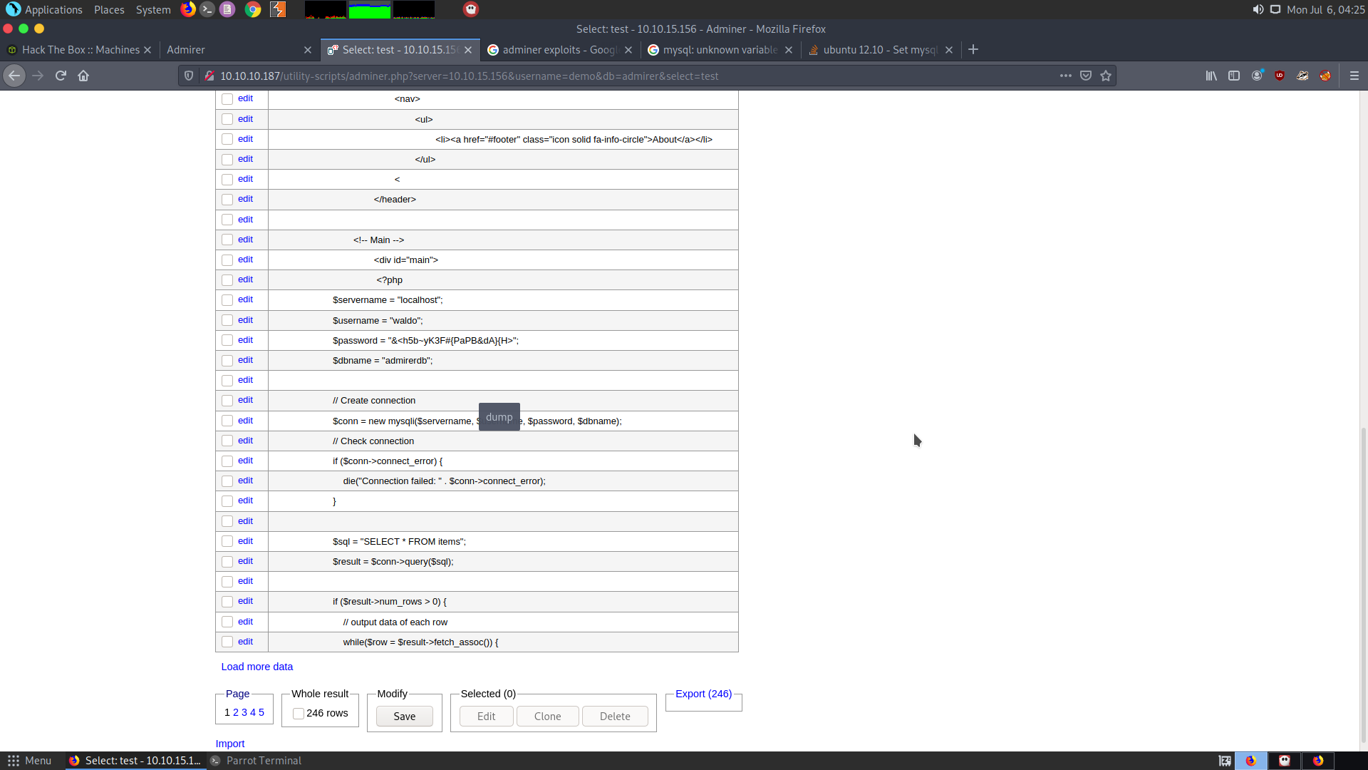Click the Firefox reload page icon
Viewport: 1368px width, 770px height.
point(61,76)
